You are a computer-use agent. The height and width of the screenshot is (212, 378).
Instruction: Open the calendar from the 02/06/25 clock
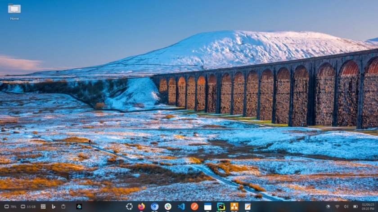coord(368,207)
